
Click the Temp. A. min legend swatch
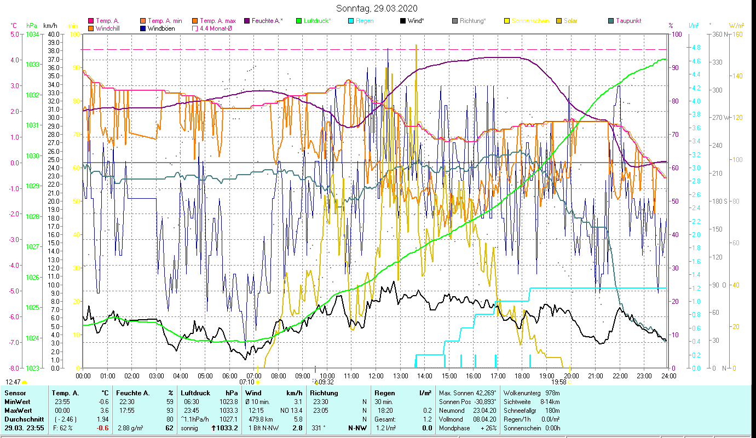pyautogui.click(x=143, y=21)
